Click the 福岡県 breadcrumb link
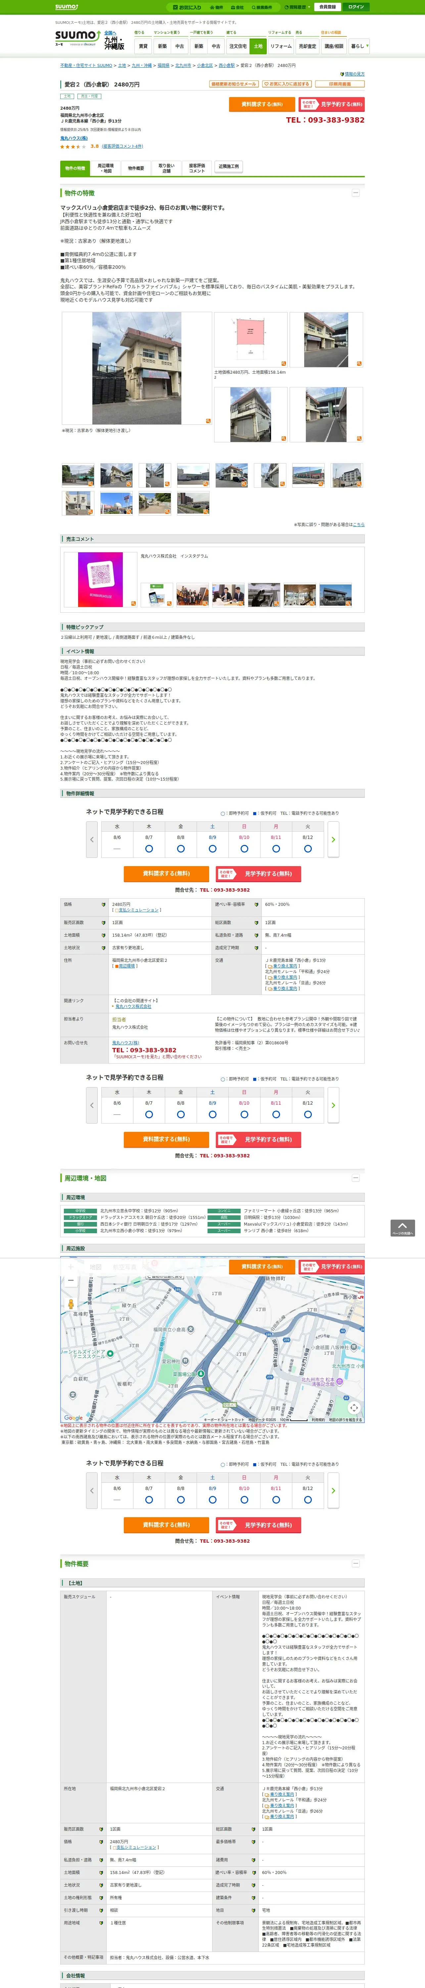Viewport: 425px width, 1988px height. pos(164,66)
